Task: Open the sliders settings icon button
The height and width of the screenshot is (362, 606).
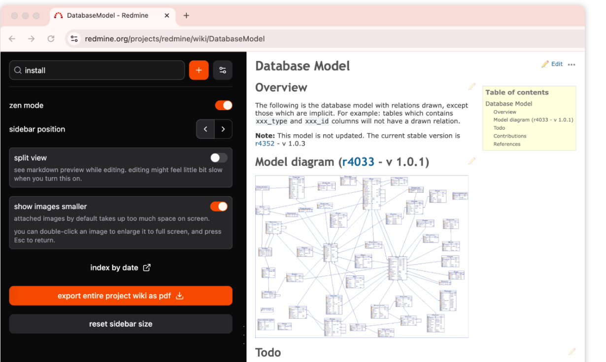Action: [223, 70]
